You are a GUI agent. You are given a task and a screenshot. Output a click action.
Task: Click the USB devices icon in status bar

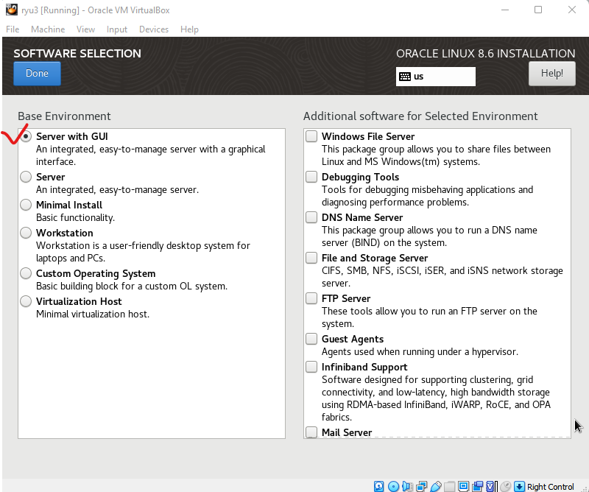tap(436, 486)
